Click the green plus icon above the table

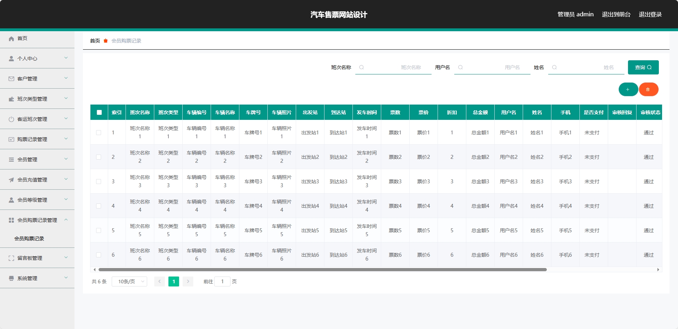[x=628, y=89]
